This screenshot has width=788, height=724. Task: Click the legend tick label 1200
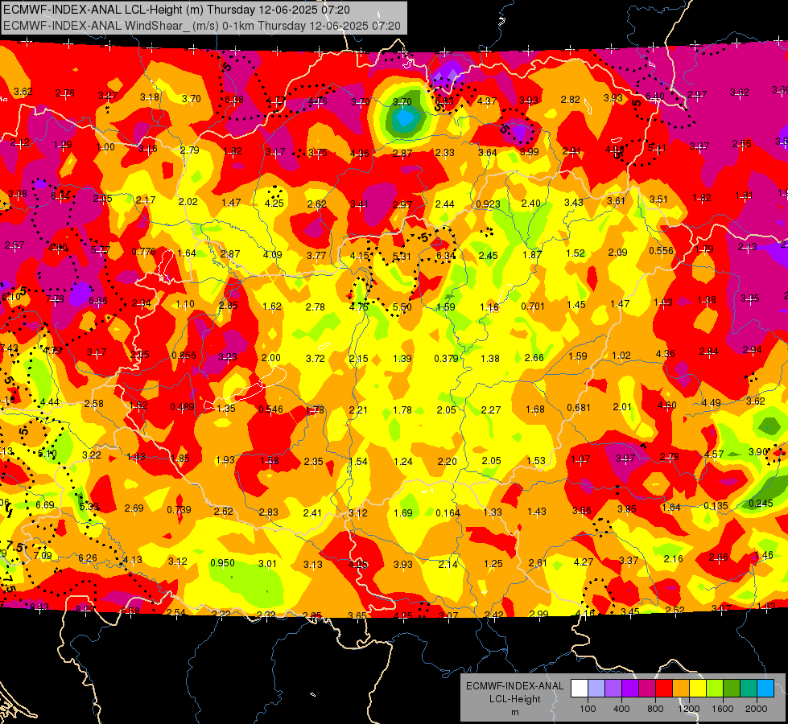tap(689, 709)
